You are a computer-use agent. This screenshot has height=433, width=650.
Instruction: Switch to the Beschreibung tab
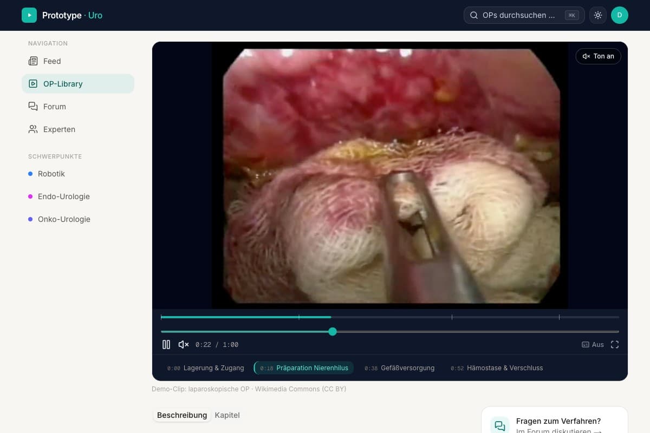click(x=182, y=415)
